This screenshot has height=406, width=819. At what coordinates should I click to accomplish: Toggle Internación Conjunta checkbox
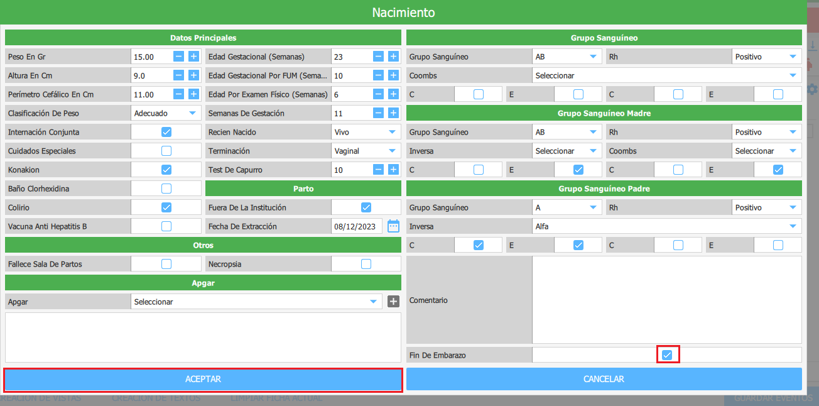(166, 132)
